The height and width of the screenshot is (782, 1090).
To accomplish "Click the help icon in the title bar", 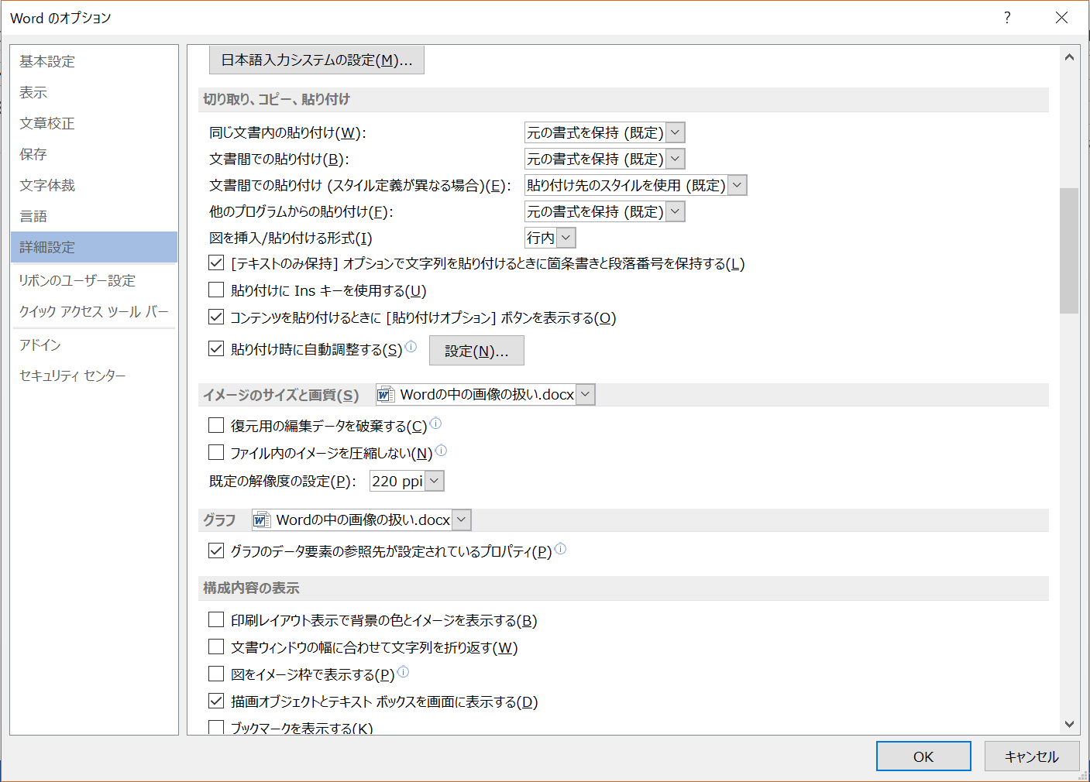I will click(1007, 17).
